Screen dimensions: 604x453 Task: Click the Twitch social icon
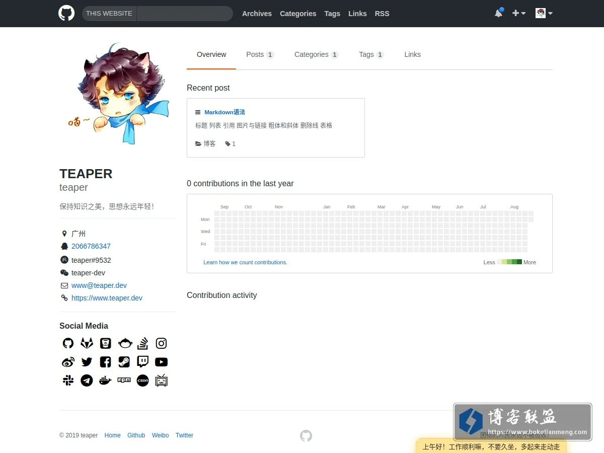point(142,362)
